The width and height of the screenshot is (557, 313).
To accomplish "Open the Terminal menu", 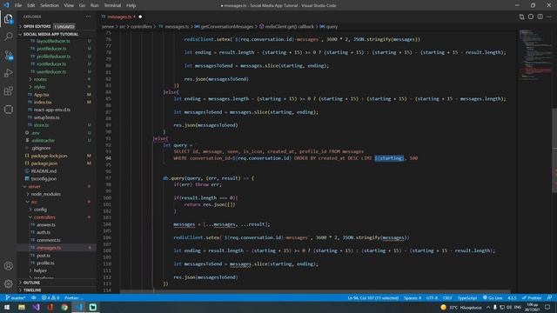I will (x=112, y=5).
